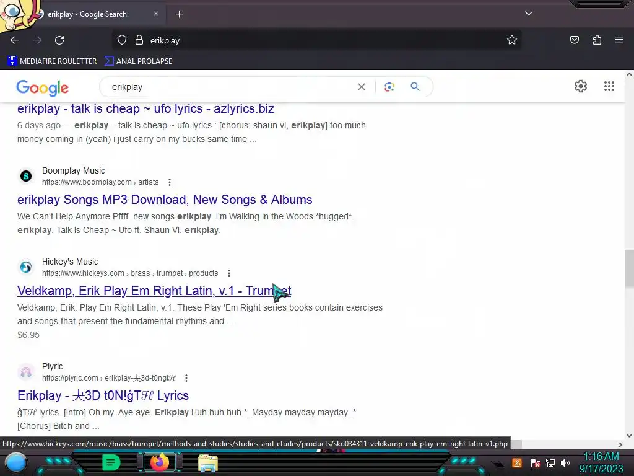This screenshot has width=634, height=476.
Task: Click the vertical page scrollbar thumb
Action: tap(629, 269)
